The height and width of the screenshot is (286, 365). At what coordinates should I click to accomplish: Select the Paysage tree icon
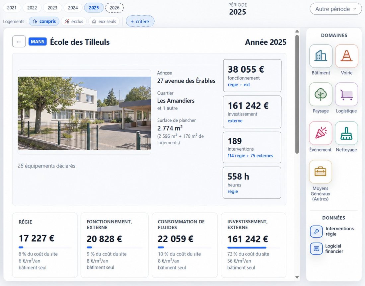321,94
